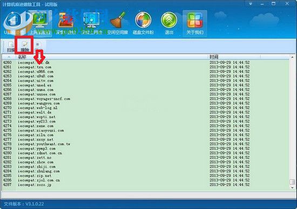Select row iecompat:xilu.com
Viewport: 297px width, 209px height.
pyautogui.click(x=145, y=135)
